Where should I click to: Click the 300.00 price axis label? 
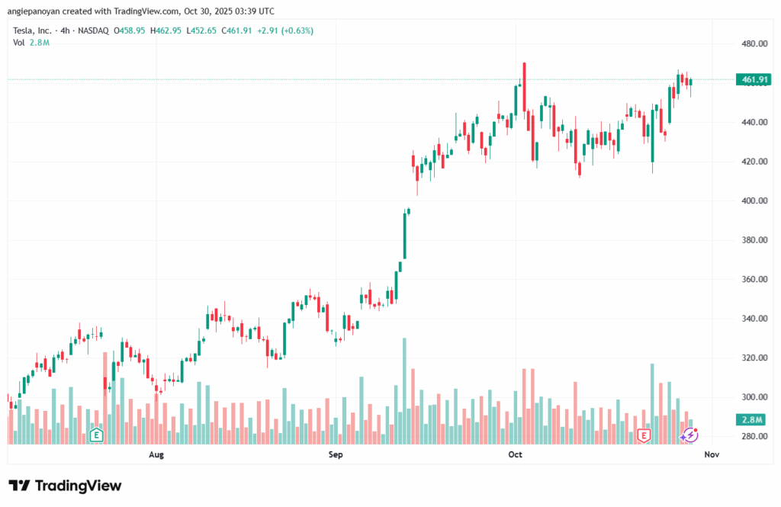(x=754, y=397)
